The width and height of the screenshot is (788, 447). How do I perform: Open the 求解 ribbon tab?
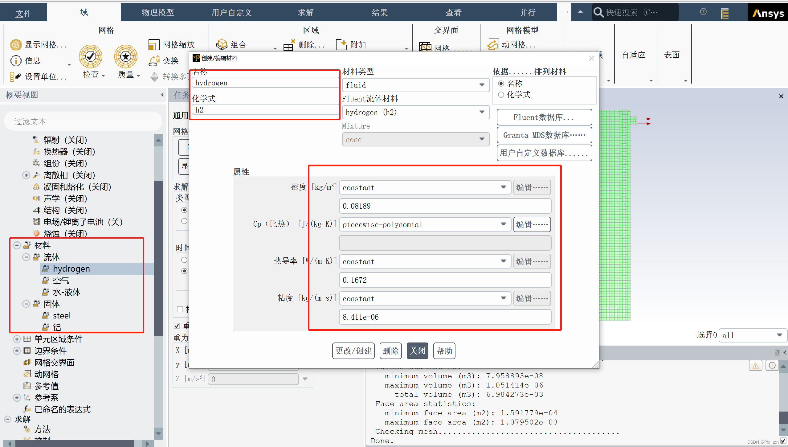pyautogui.click(x=305, y=13)
